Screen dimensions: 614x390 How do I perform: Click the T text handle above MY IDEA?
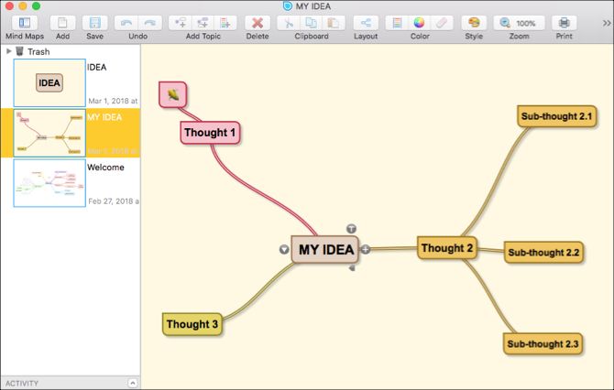tap(351, 229)
